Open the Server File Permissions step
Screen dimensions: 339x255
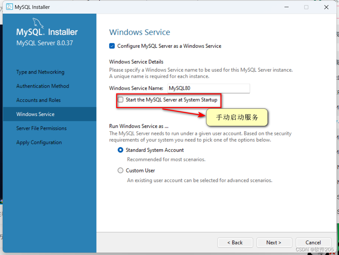41,128
